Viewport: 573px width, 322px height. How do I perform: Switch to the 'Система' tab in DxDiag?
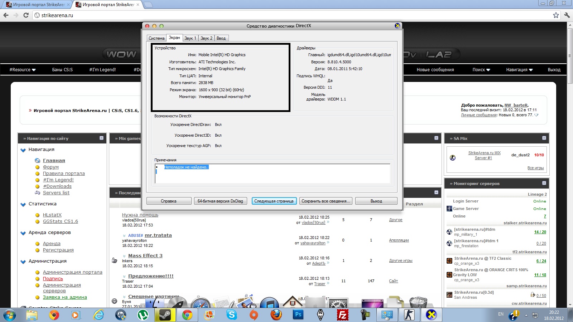(157, 38)
